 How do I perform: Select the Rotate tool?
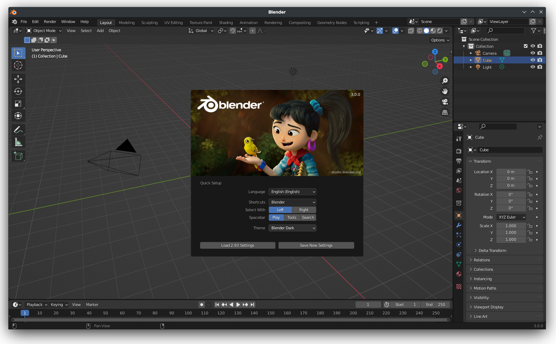pyautogui.click(x=18, y=91)
